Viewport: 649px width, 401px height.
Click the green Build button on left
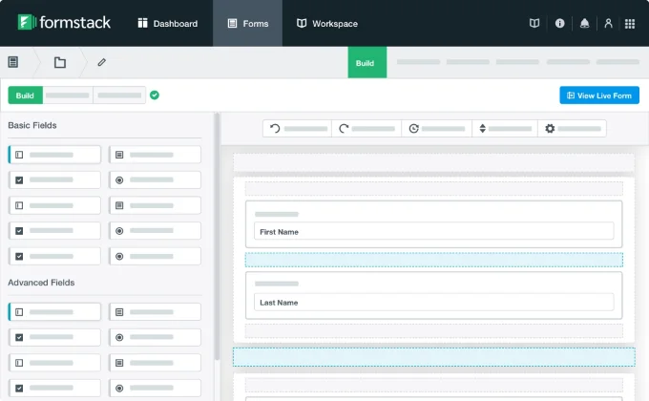pyautogui.click(x=25, y=95)
